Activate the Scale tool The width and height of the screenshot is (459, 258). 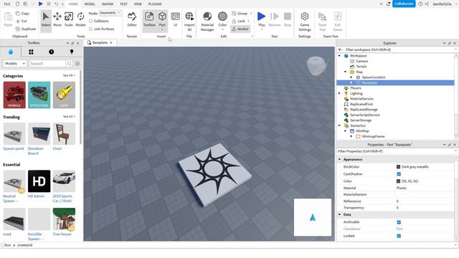(69, 20)
